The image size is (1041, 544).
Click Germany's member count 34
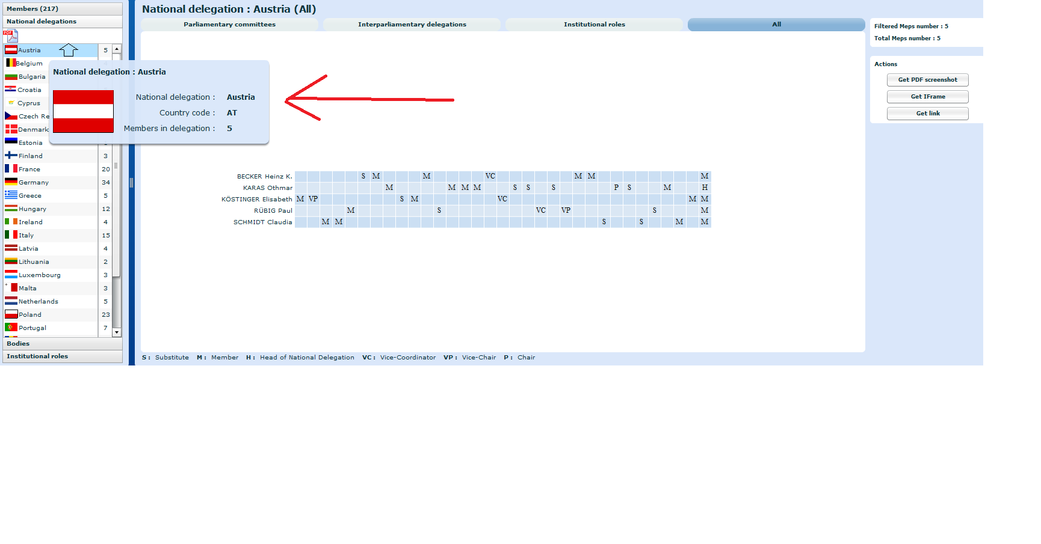(x=105, y=182)
